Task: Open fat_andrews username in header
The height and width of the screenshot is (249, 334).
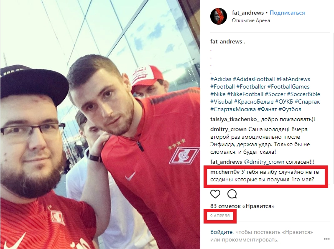Action: point(248,13)
